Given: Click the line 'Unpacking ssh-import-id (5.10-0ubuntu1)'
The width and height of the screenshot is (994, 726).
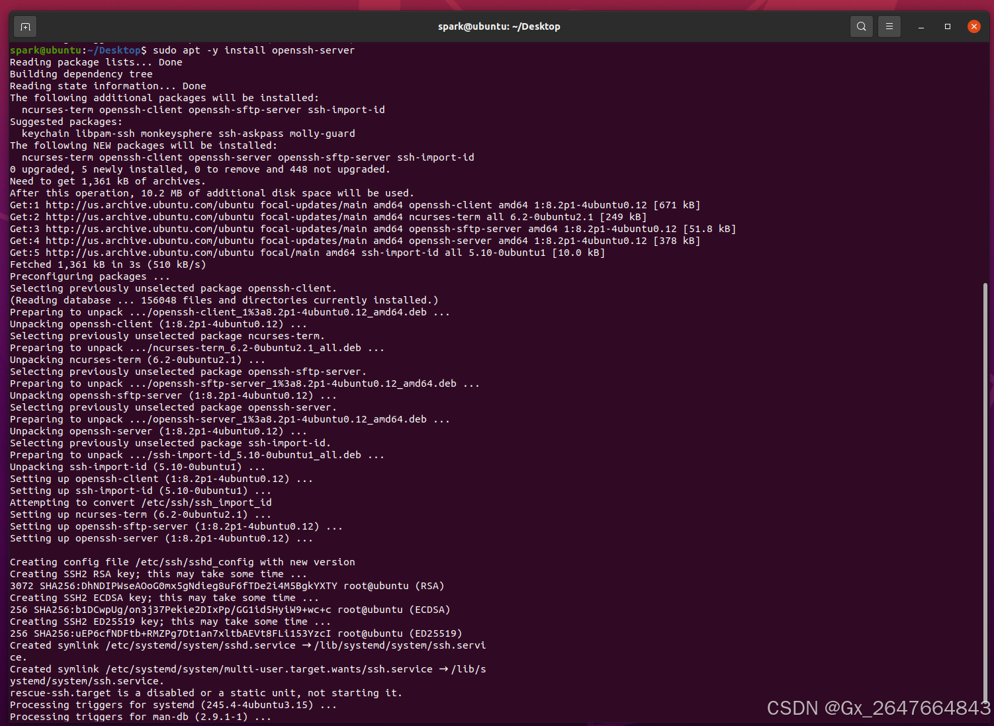Looking at the screenshot, I should 138,467.
